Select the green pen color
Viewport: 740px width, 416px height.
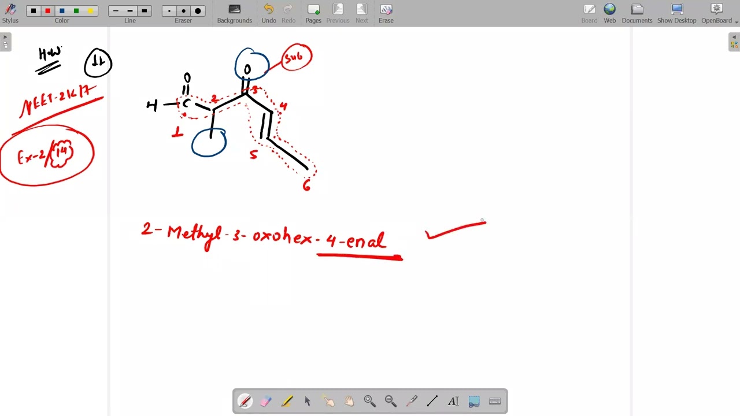[x=76, y=11]
